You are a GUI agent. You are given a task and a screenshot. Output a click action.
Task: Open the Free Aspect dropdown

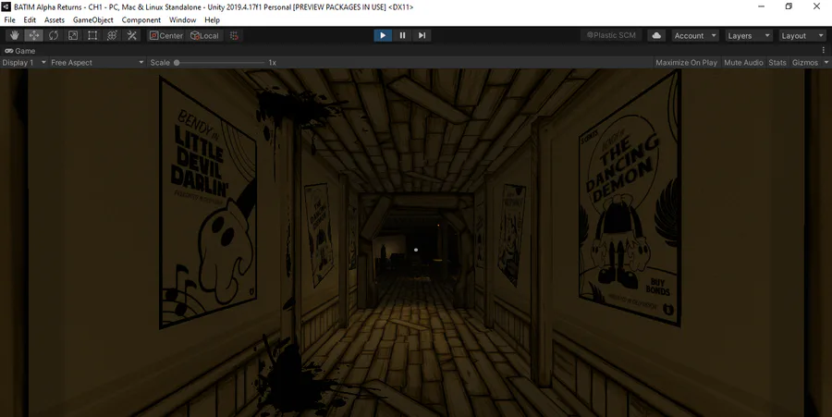[97, 63]
